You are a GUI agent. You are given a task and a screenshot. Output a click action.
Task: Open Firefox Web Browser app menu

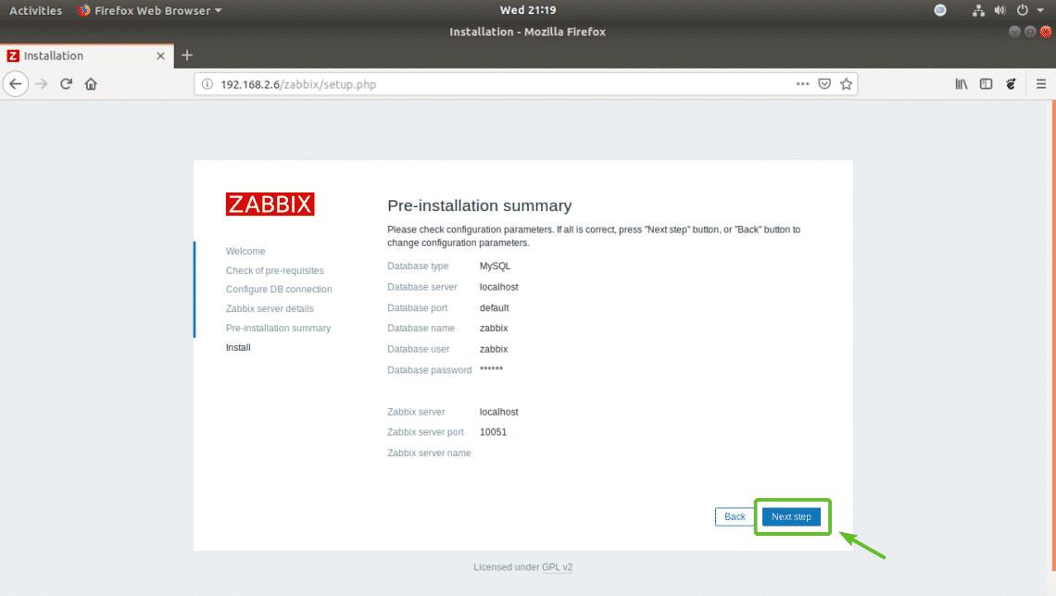(149, 10)
